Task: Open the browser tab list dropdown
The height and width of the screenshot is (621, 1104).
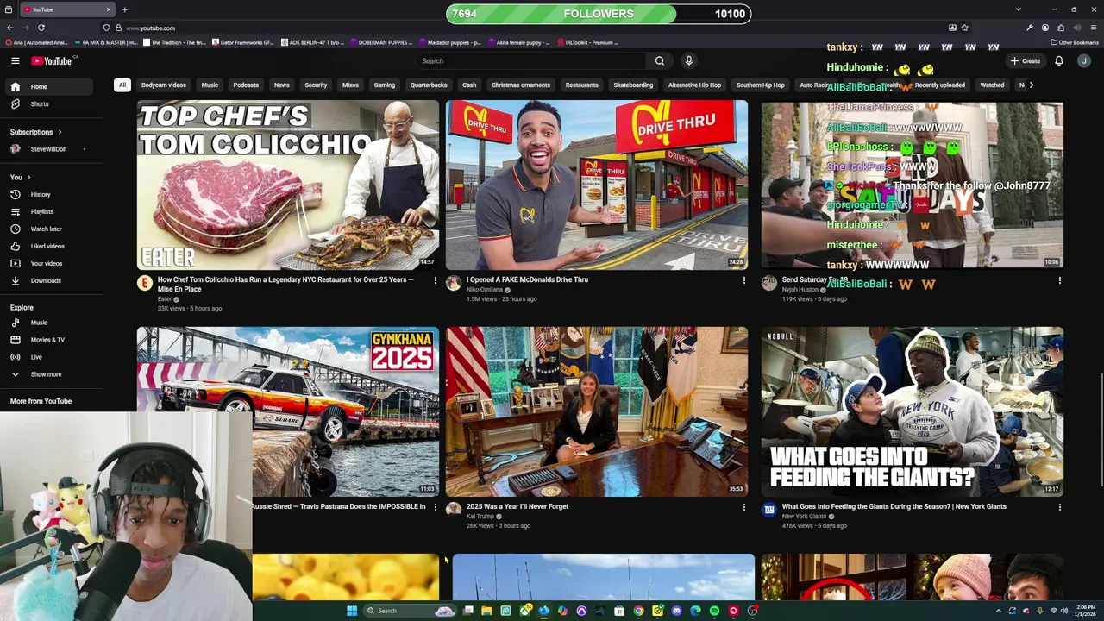Action: (1018, 9)
